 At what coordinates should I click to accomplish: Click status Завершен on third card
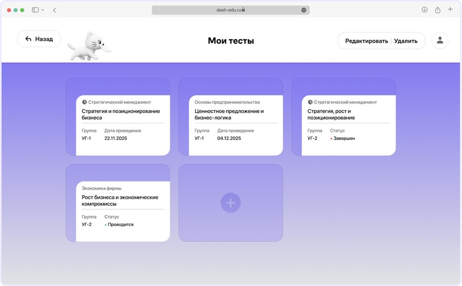[x=343, y=138]
